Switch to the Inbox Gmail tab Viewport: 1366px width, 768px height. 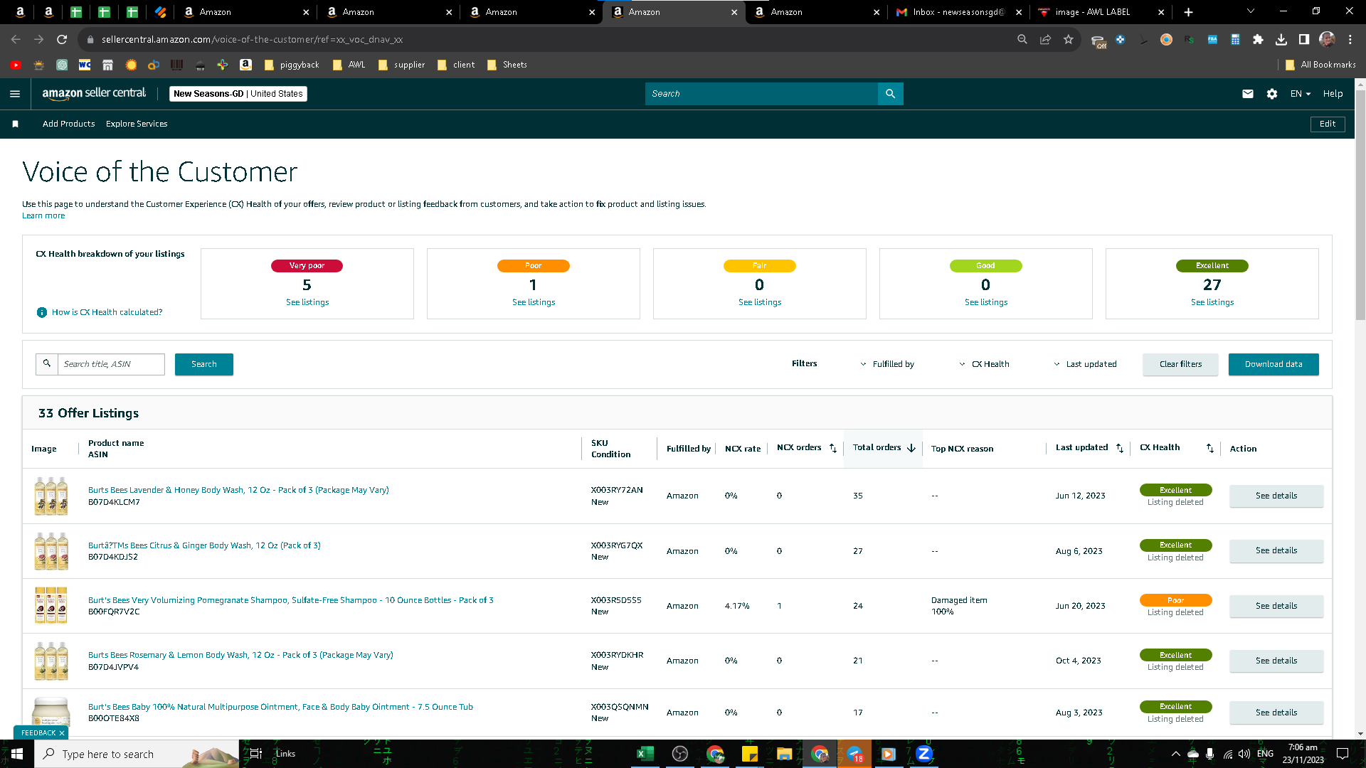pyautogui.click(x=959, y=12)
